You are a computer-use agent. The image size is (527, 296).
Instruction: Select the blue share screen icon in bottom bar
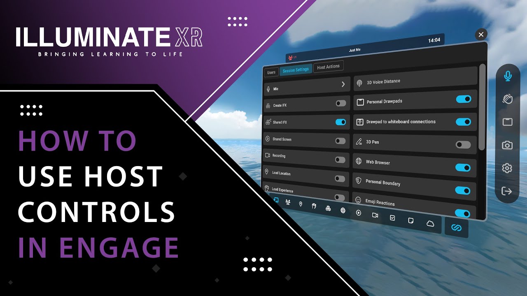coord(276,200)
